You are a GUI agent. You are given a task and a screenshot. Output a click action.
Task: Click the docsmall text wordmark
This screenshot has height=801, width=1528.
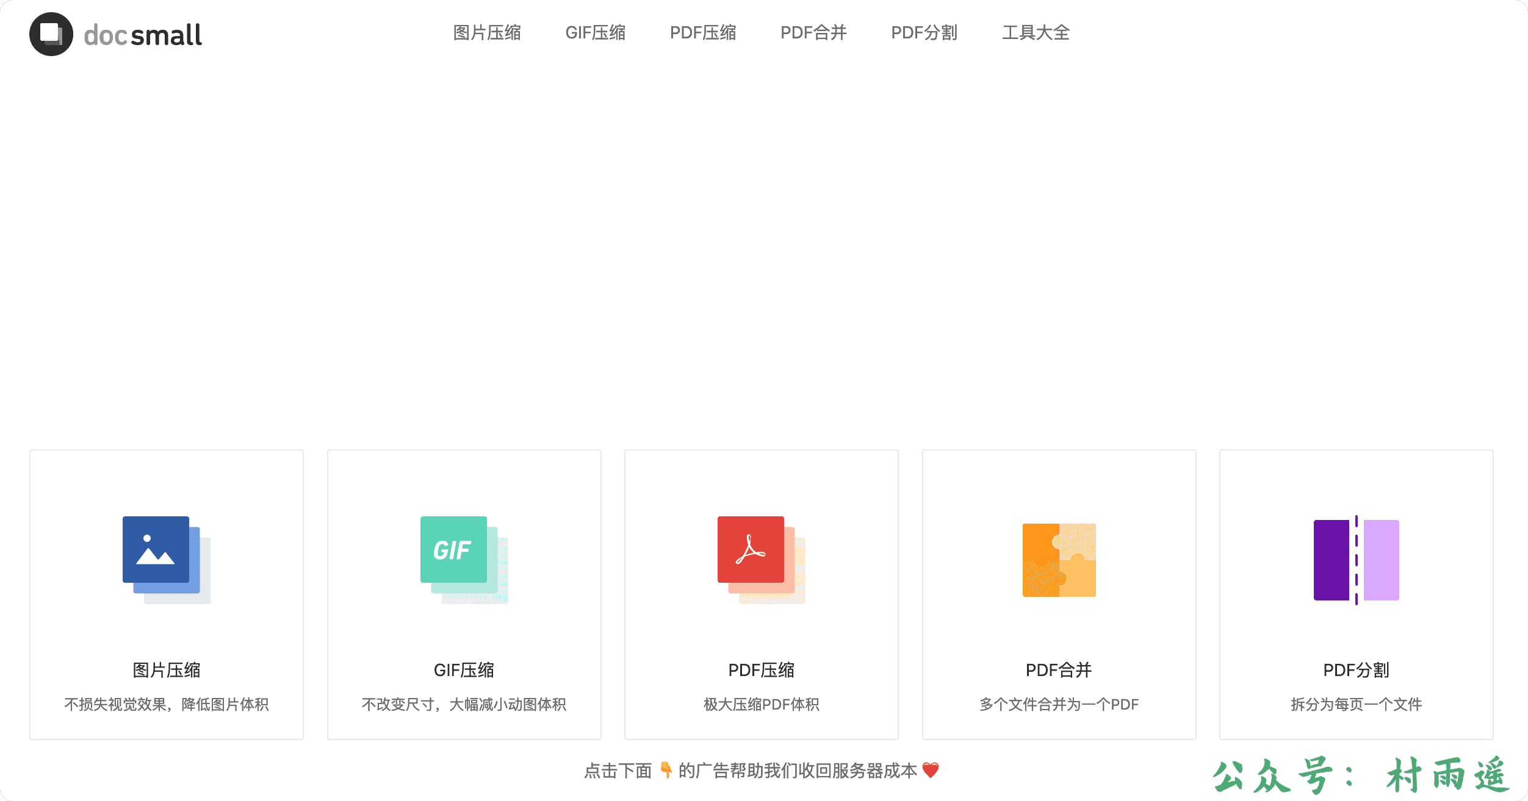coord(143,35)
